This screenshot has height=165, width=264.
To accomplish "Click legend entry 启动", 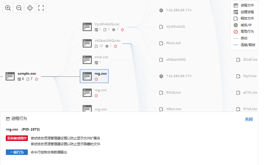I will point(240,38).
